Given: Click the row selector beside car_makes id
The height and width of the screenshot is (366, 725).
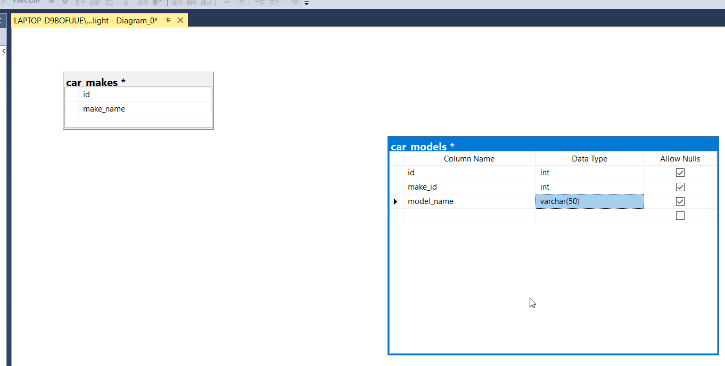Looking at the screenshot, I should (72, 95).
